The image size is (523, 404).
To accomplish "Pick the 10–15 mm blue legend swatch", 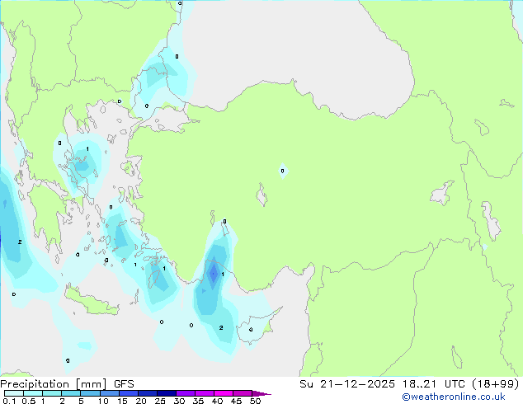I will [x=109, y=393].
